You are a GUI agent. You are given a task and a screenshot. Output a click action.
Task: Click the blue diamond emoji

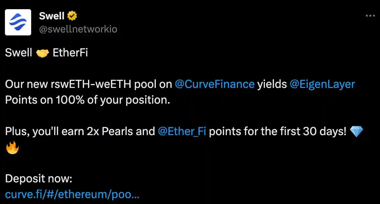(356, 132)
